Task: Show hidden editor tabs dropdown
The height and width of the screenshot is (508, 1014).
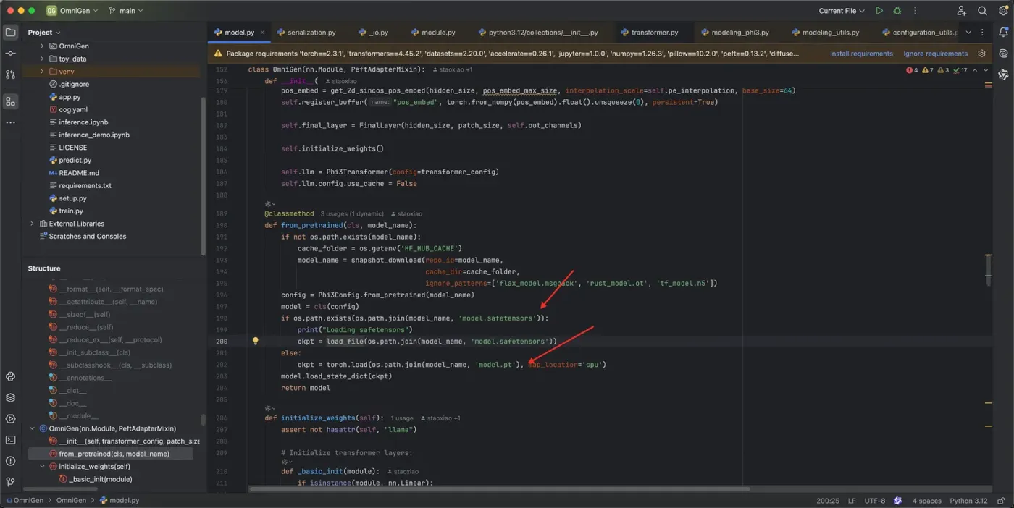Action: [x=968, y=33]
